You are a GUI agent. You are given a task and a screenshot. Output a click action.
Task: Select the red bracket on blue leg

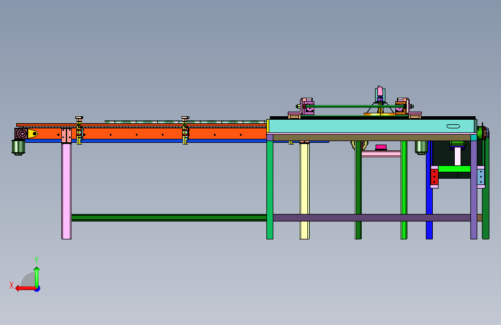coord(434,177)
